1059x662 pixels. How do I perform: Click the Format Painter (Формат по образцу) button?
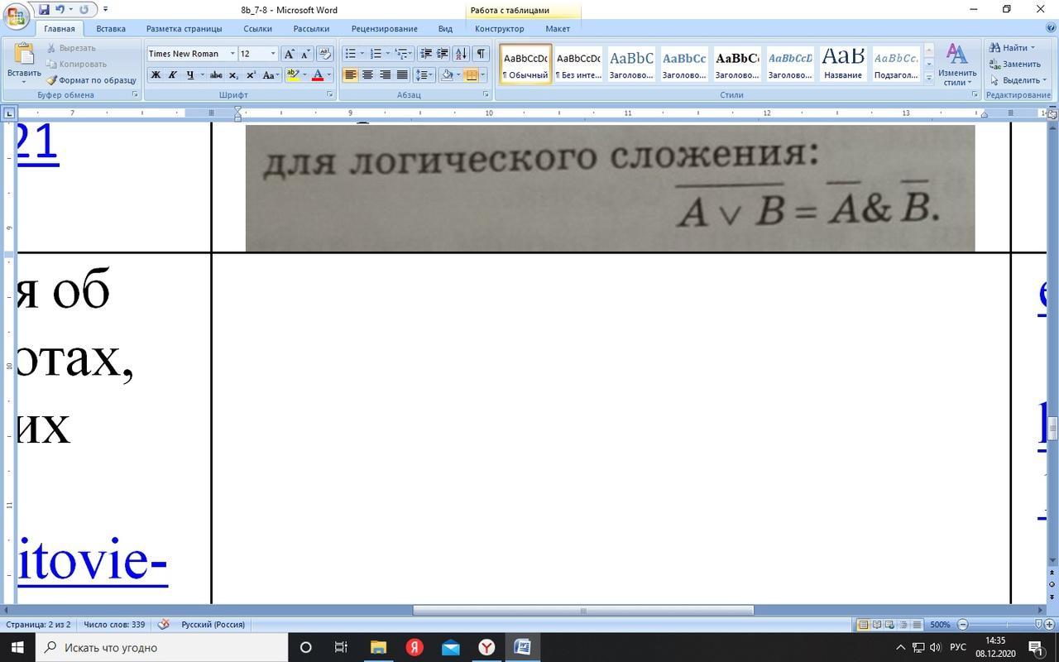(91, 80)
